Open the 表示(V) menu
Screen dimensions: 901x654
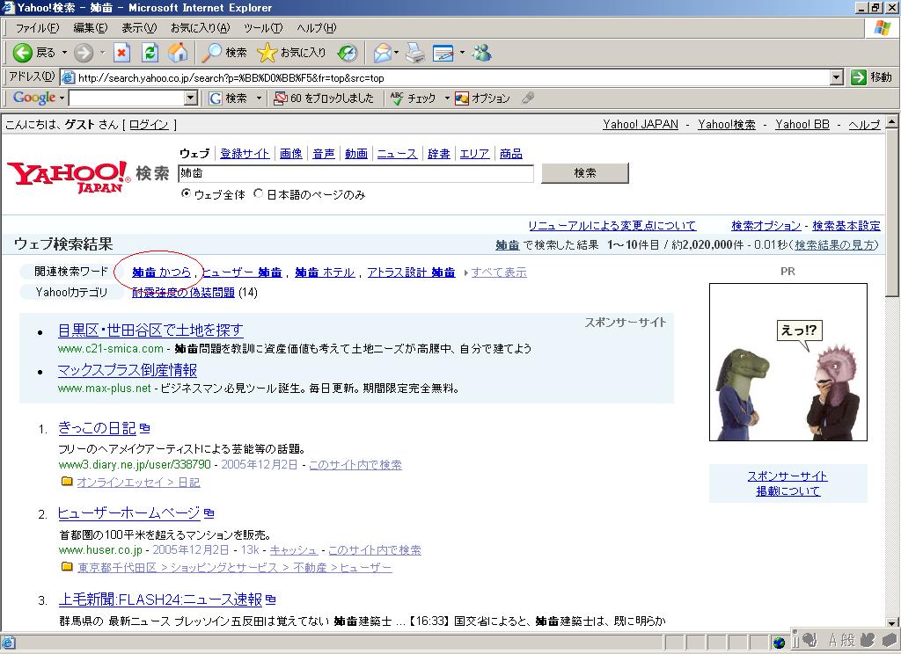coord(139,27)
